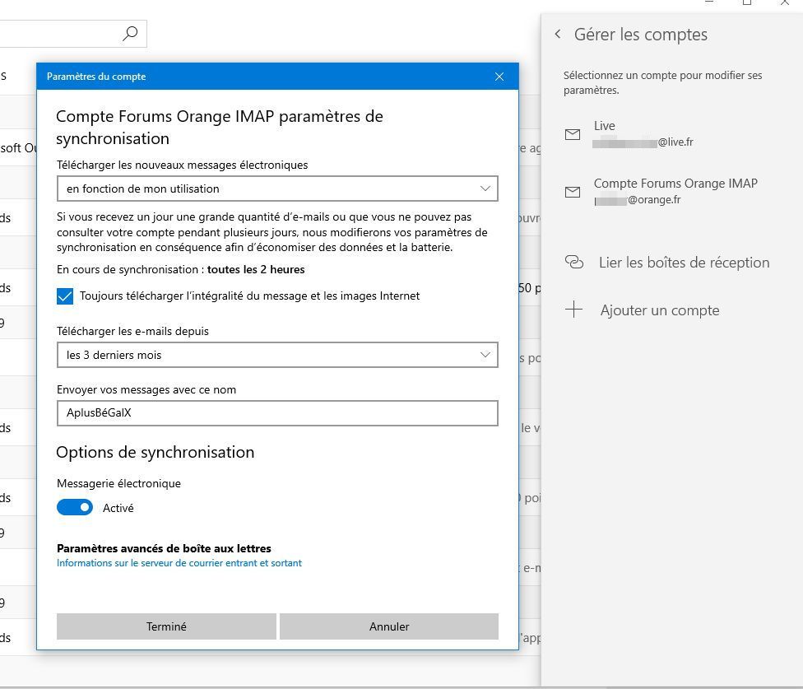Disable the Messagerie électronique toggle
Screen dimensions: 803x689
[x=75, y=508]
